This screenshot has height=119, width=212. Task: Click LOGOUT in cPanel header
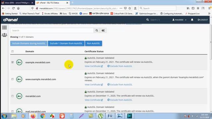pos(203,20)
